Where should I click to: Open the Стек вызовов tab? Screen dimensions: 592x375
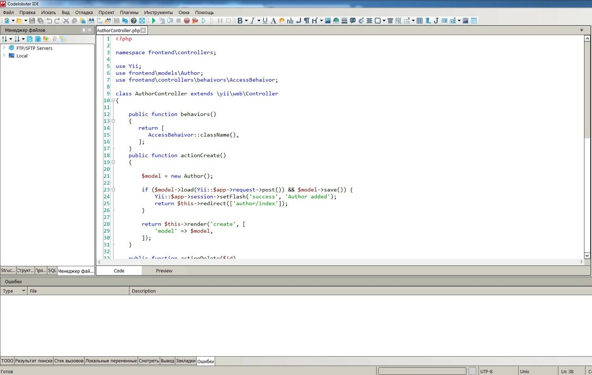tap(69, 361)
